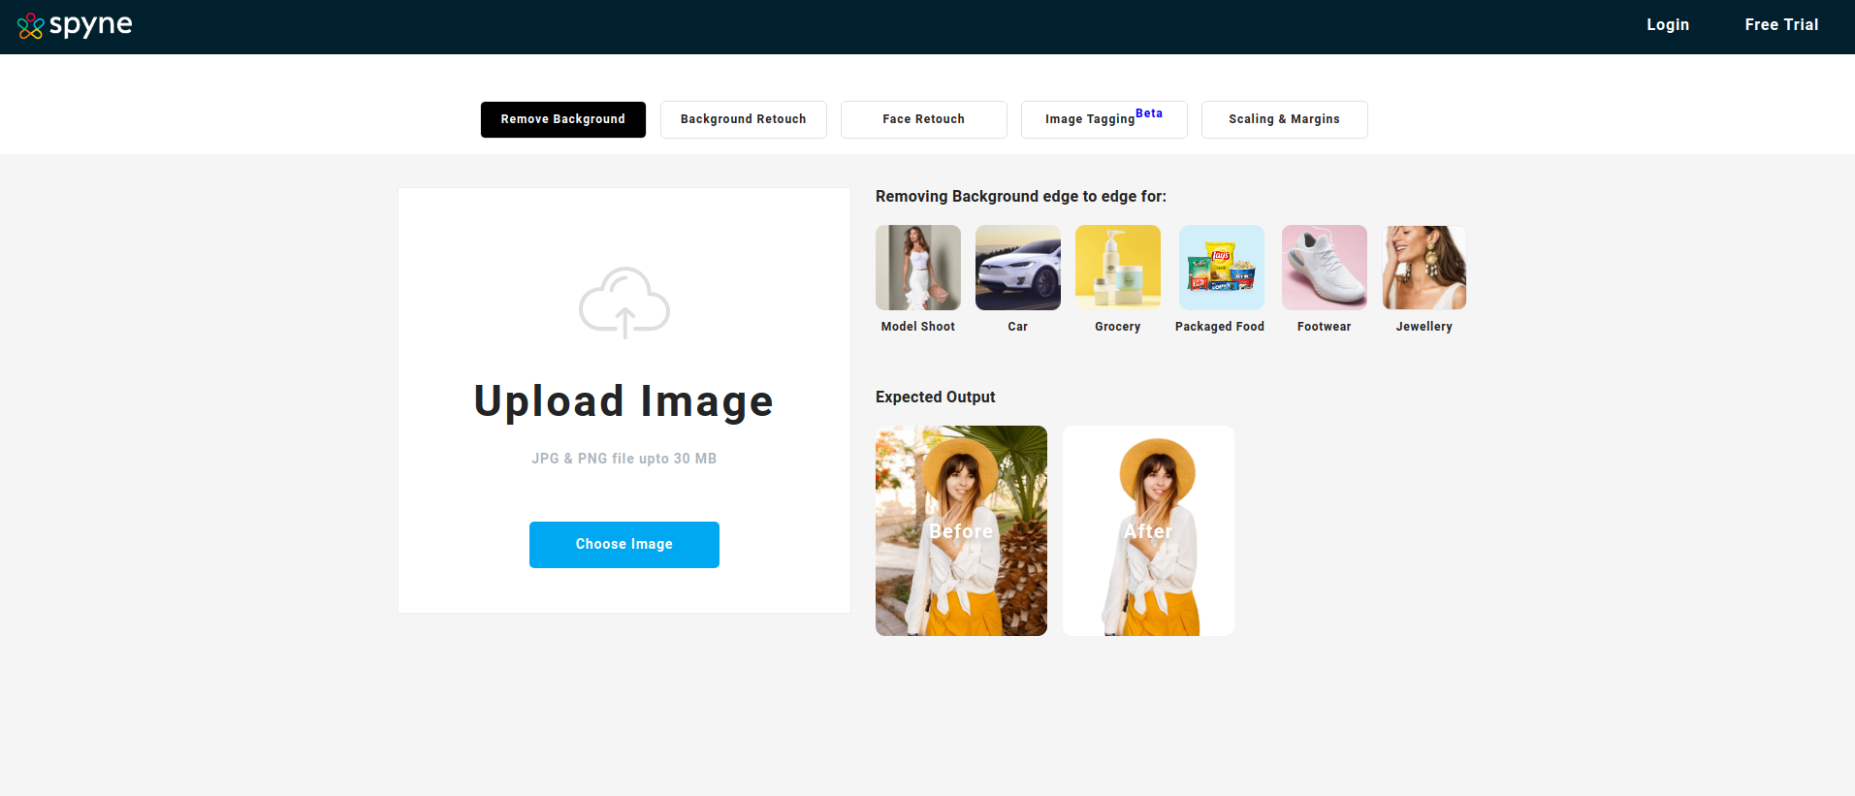Open the Background Retouch tab
Viewport: 1855px width, 796px height.
(743, 119)
